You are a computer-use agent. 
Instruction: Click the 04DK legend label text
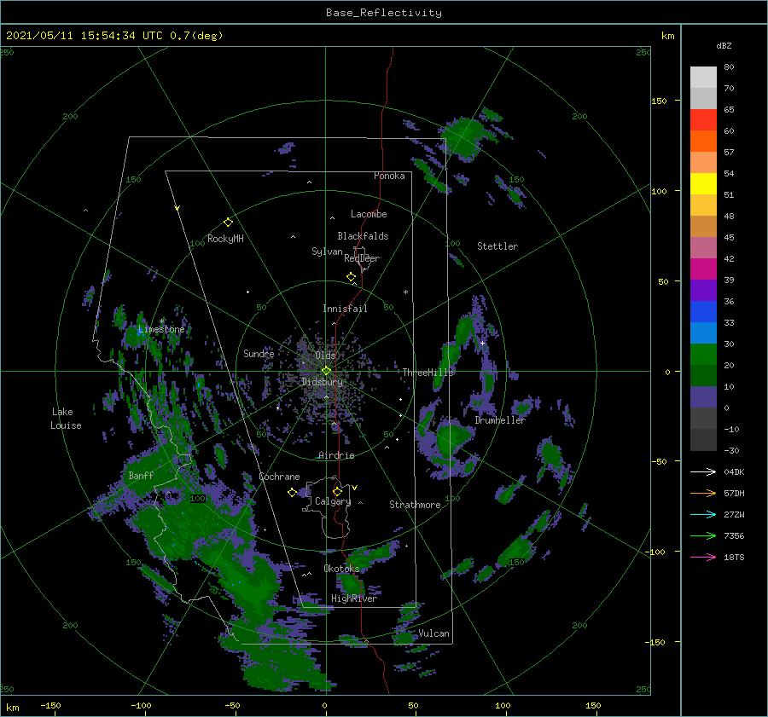(x=734, y=471)
